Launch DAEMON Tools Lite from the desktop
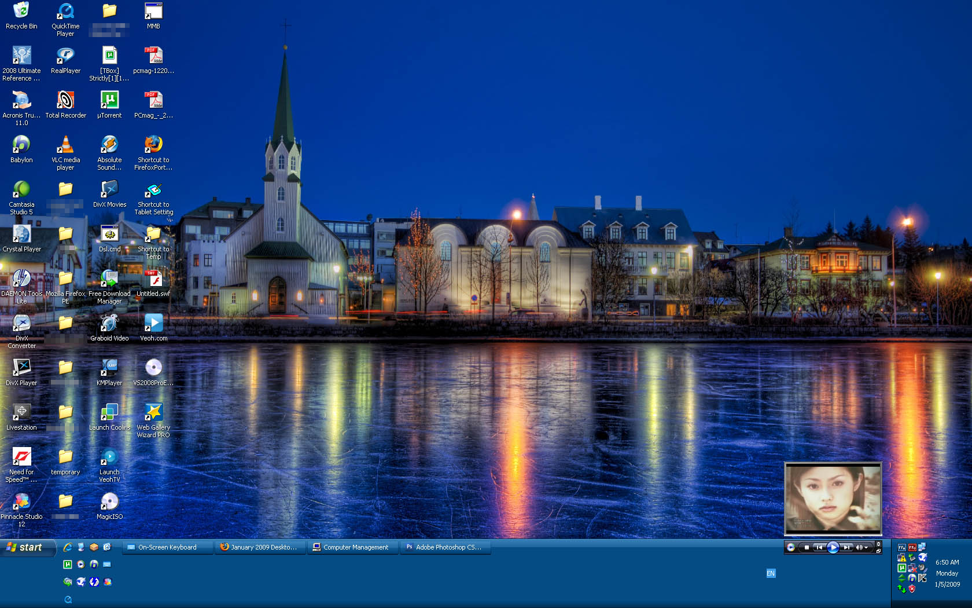 [x=21, y=279]
